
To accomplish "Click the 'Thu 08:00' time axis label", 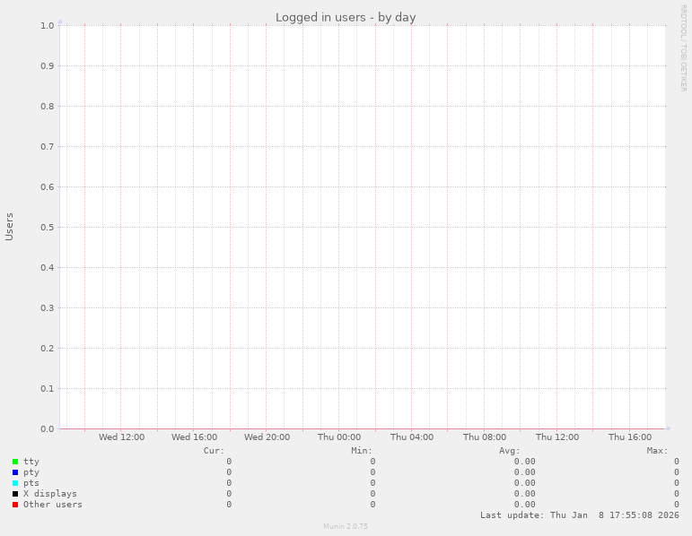I will pyautogui.click(x=485, y=437).
